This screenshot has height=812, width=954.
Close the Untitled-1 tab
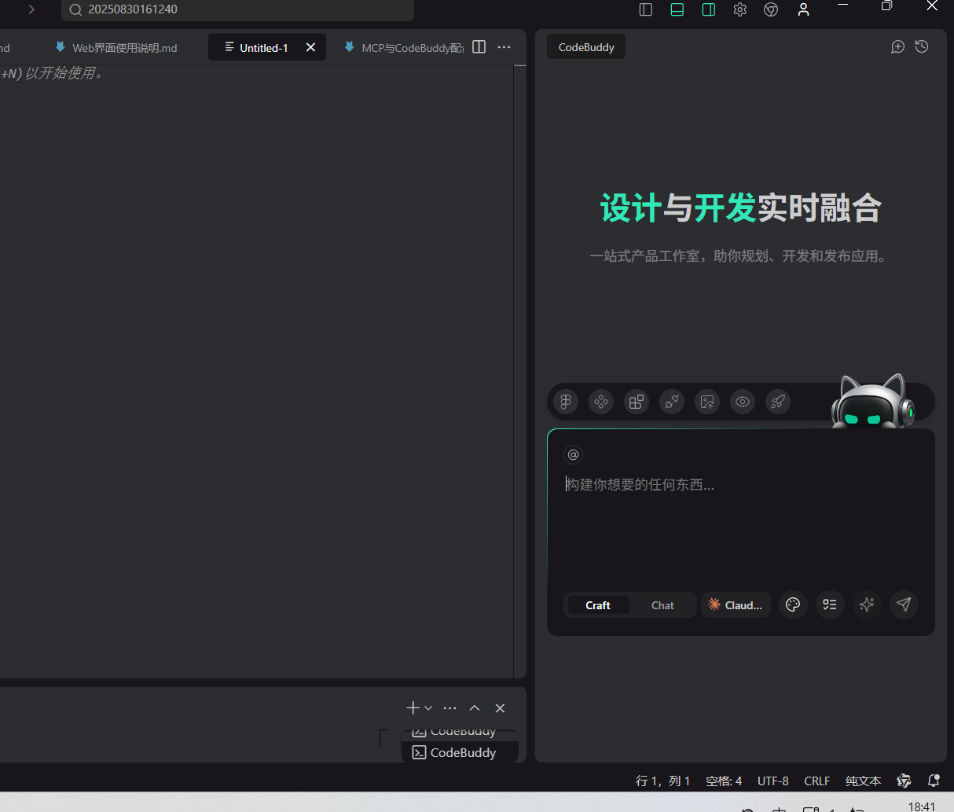[310, 47]
